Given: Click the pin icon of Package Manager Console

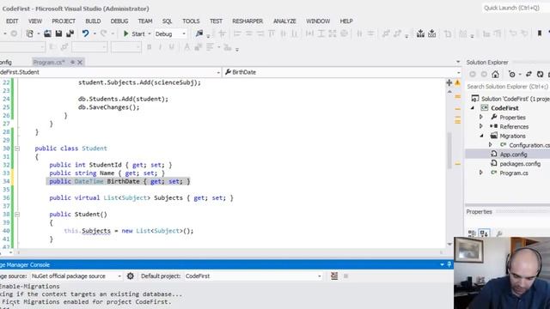Looking at the screenshot, I should tap(449, 264).
